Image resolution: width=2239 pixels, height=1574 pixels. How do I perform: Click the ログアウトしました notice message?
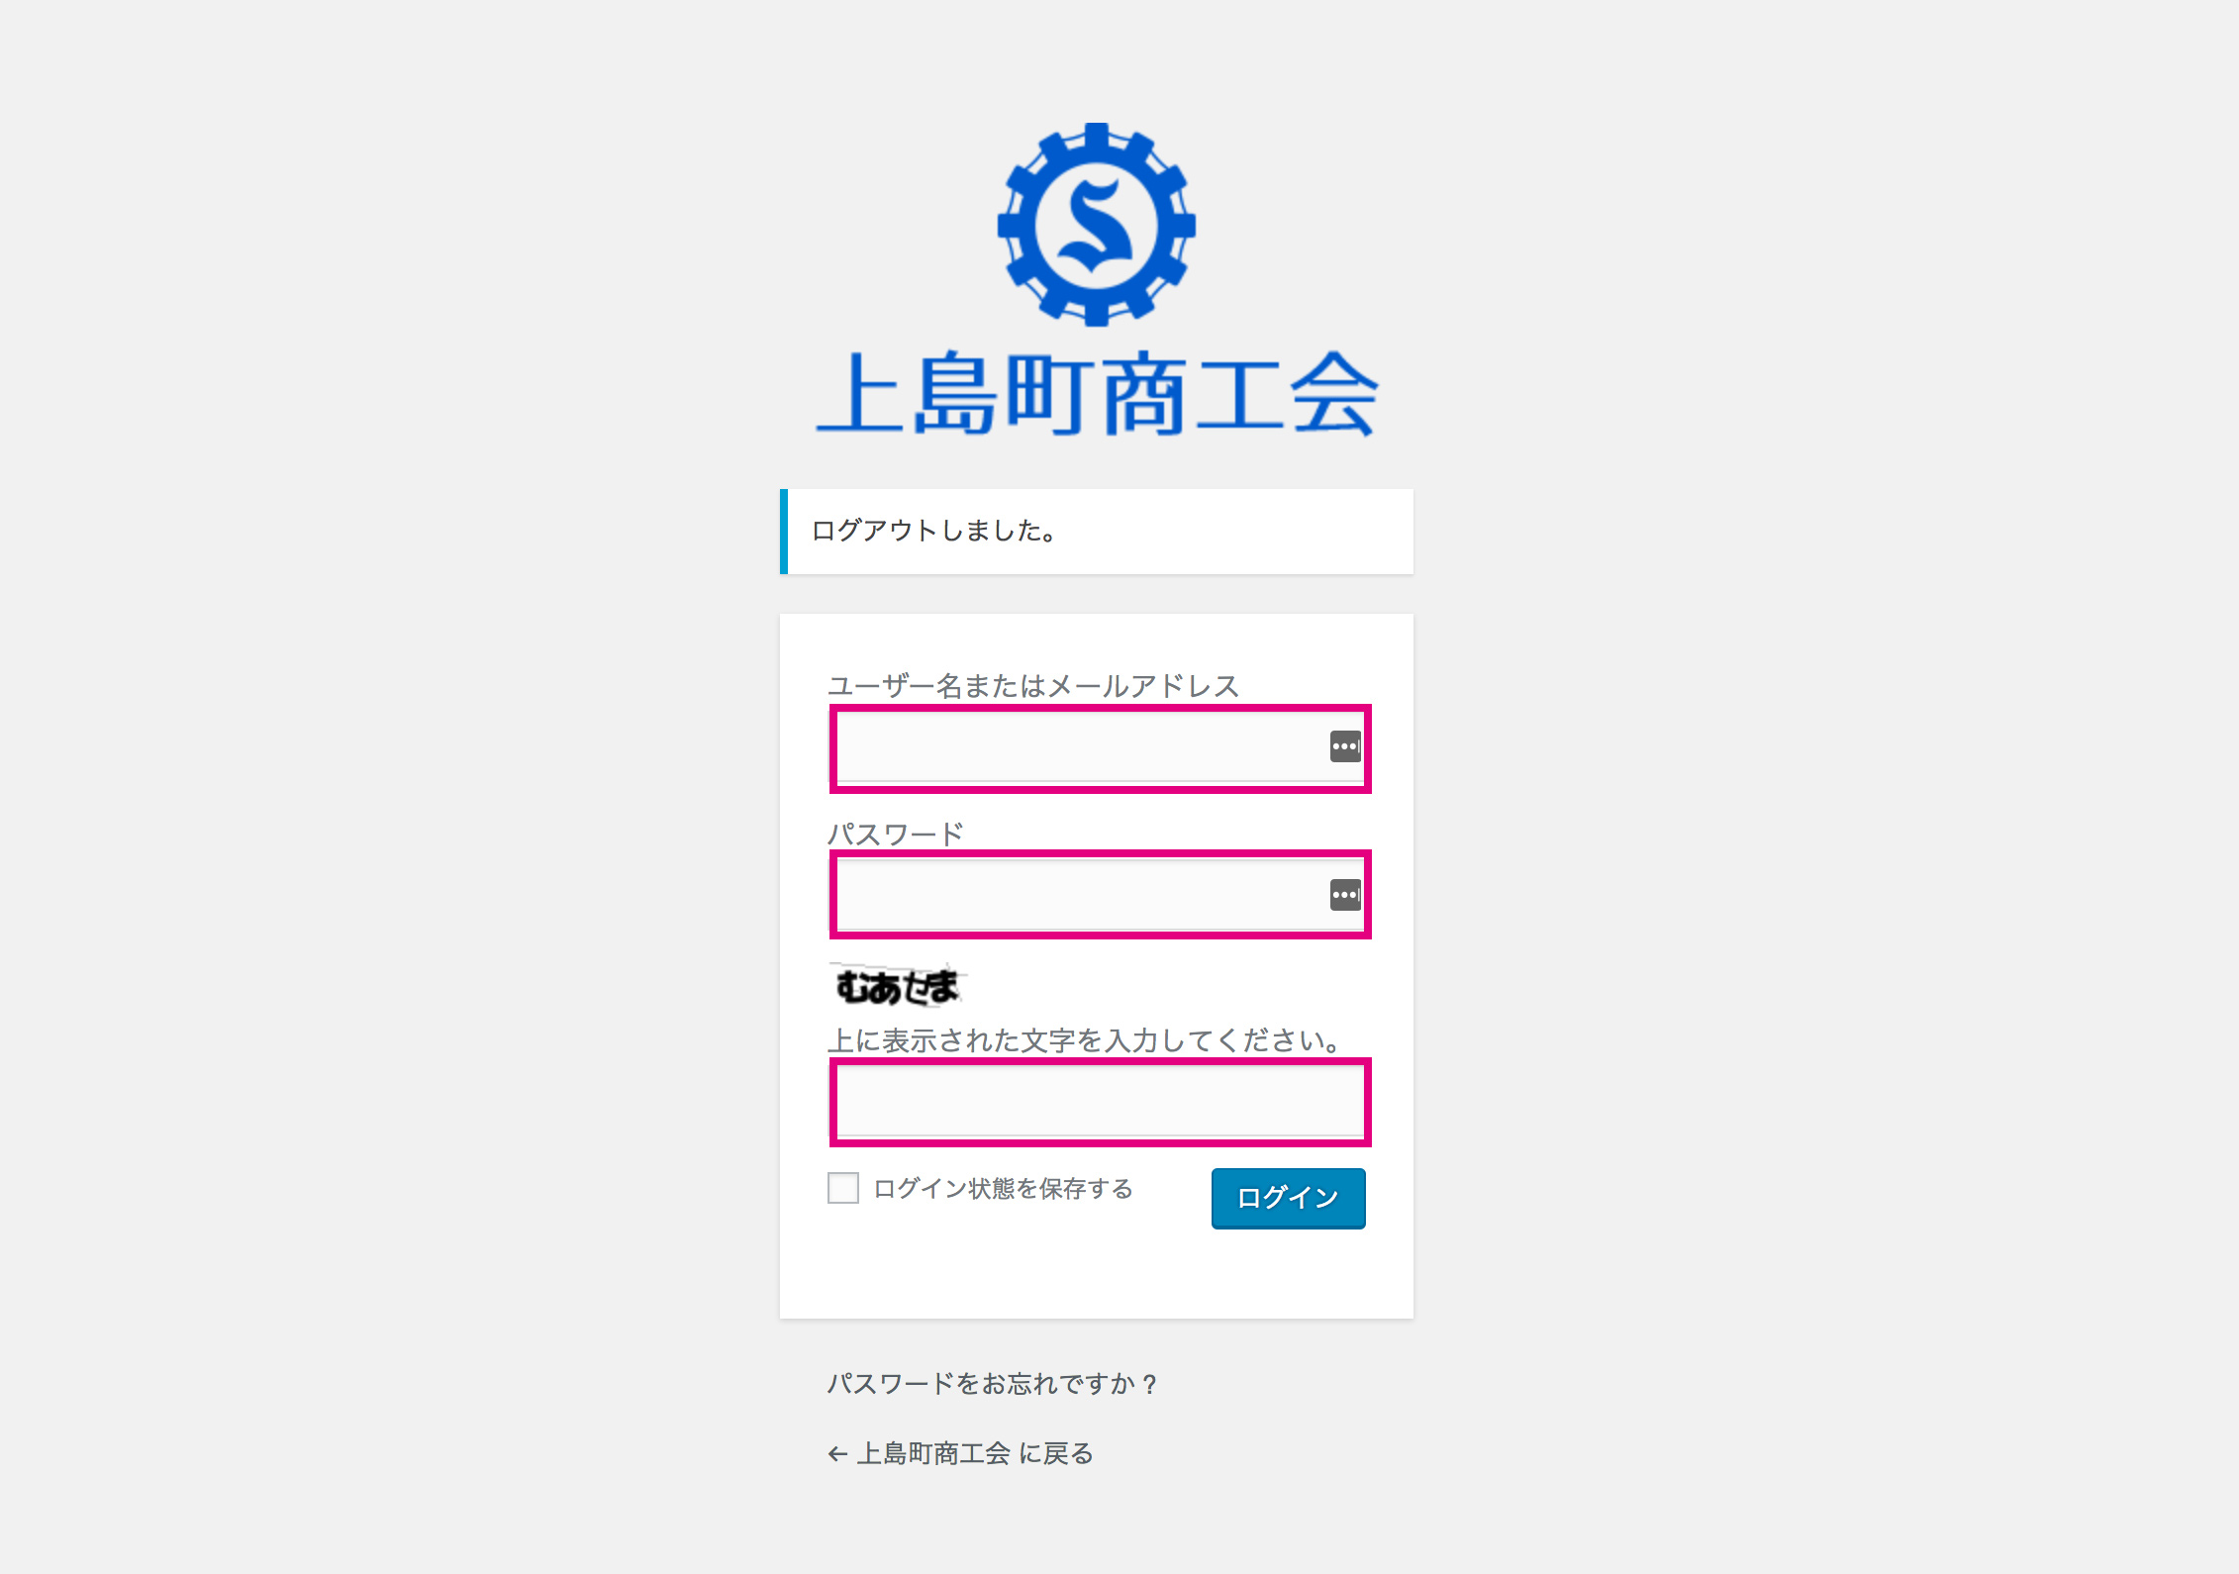[x=933, y=531]
